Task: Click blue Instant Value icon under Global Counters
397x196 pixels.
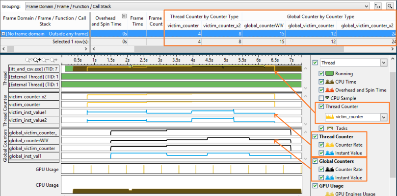Action: pyautogui.click(x=329, y=177)
